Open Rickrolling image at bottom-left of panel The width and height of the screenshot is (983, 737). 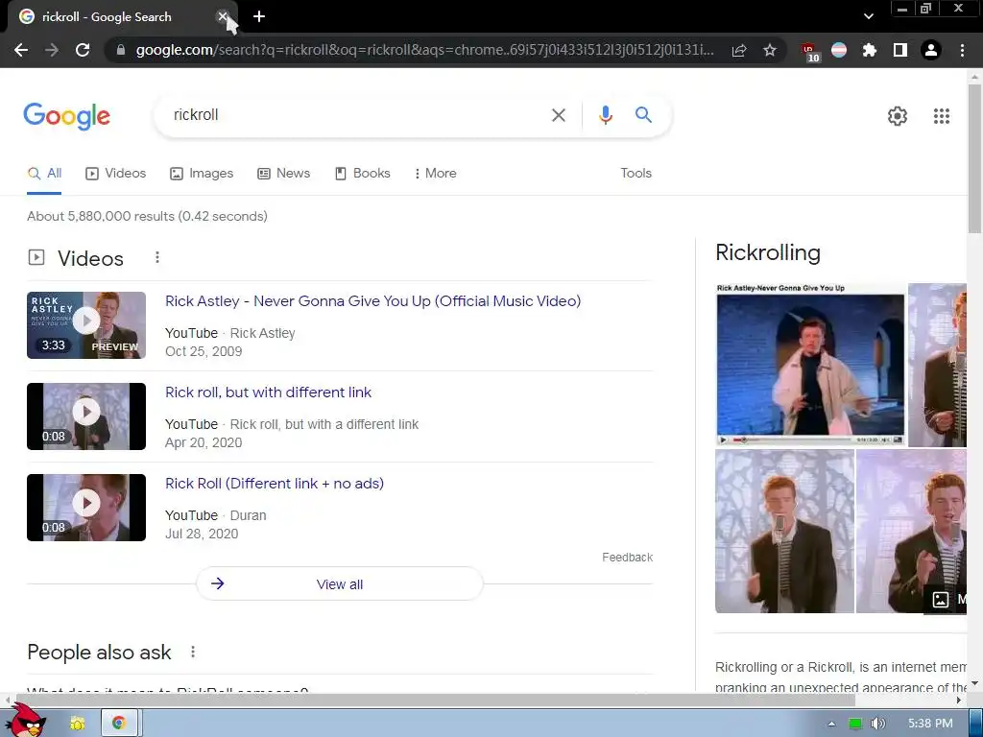784,532
